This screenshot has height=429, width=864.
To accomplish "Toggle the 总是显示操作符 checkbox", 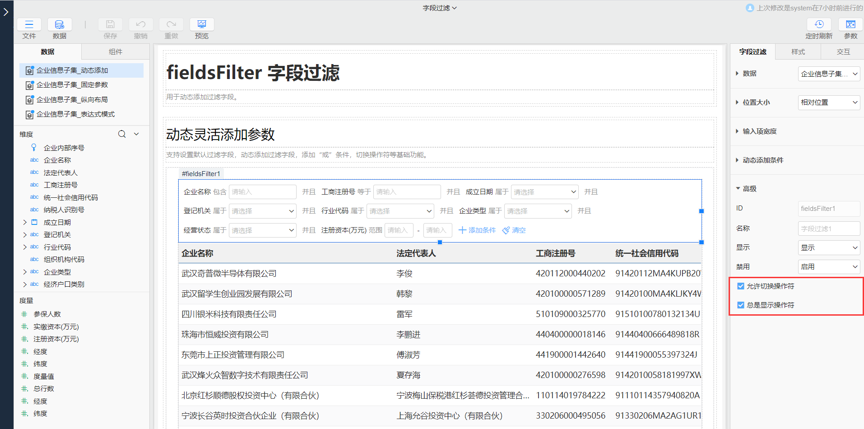I will 741,305.
